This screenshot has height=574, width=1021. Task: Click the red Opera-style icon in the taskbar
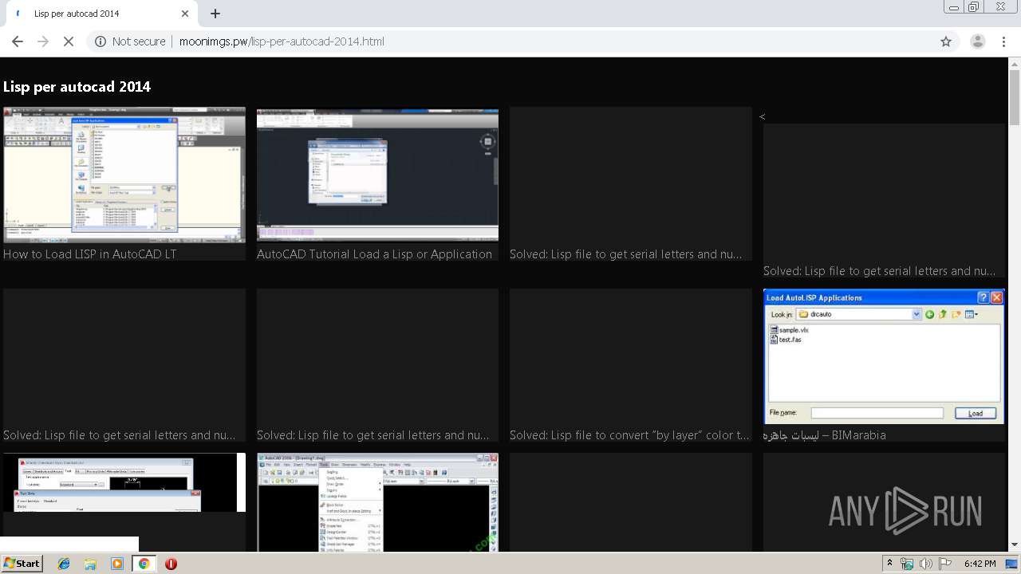tap(171, 564)
